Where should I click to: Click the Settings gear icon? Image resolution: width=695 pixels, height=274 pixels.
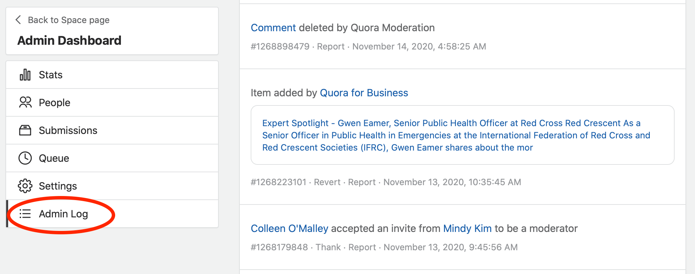[25, 186]
